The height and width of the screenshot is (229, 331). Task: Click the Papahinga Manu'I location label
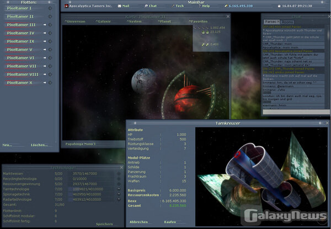(81, 144)
